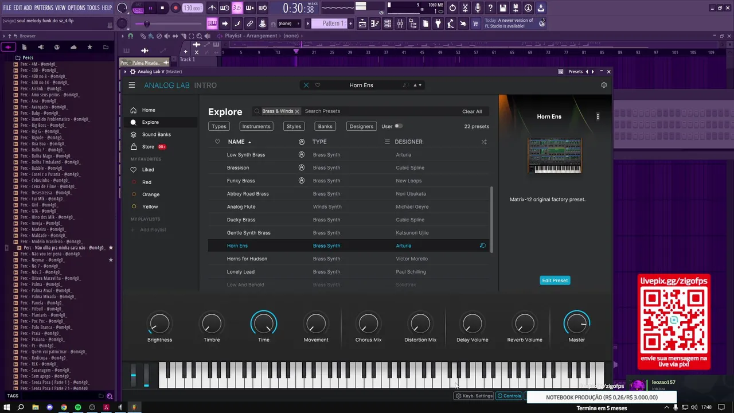The width and height of the screenshot is (734, 413).
Task: Toggle the Controls panel button
Action: (509, 396)
